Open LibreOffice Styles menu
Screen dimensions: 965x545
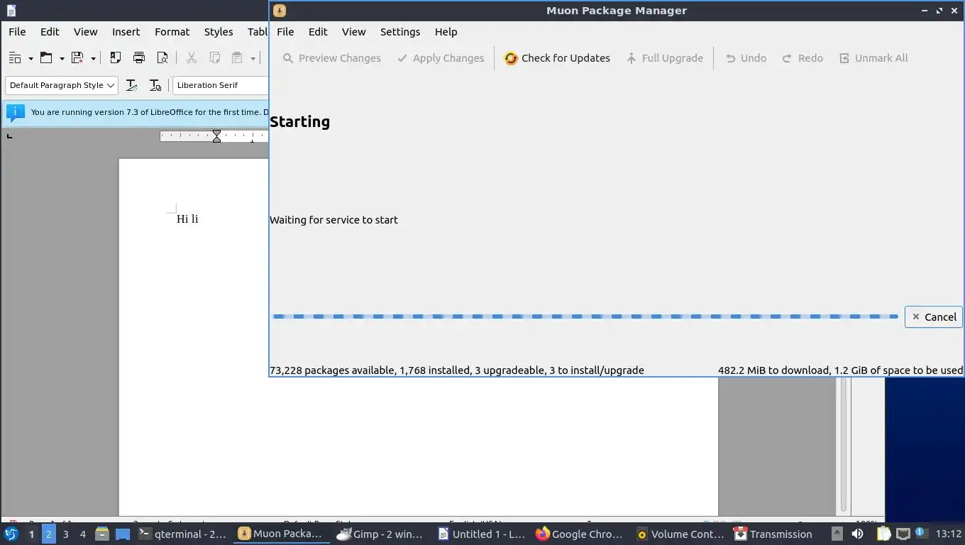pos(219,32)
